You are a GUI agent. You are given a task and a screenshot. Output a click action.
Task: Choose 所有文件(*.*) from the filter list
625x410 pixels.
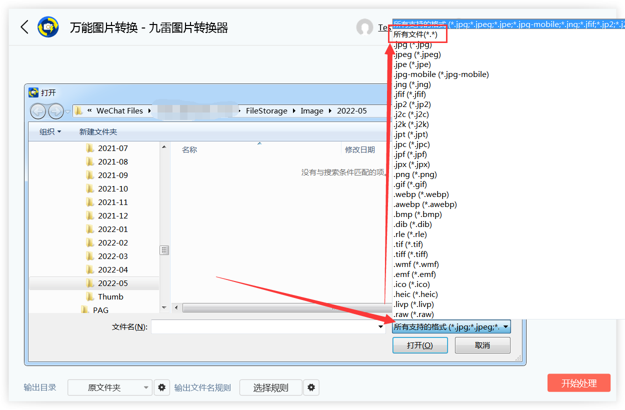click(415, 34)
